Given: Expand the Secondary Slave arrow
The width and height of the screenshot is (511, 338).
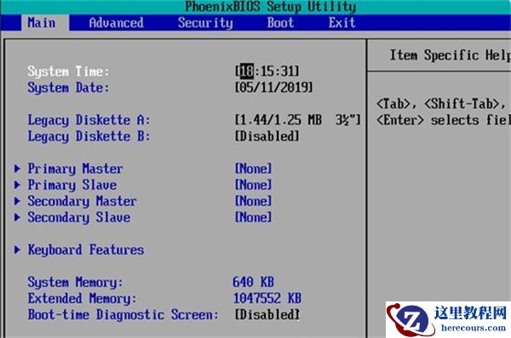Looking at the screenshot, I should [17, 217].
